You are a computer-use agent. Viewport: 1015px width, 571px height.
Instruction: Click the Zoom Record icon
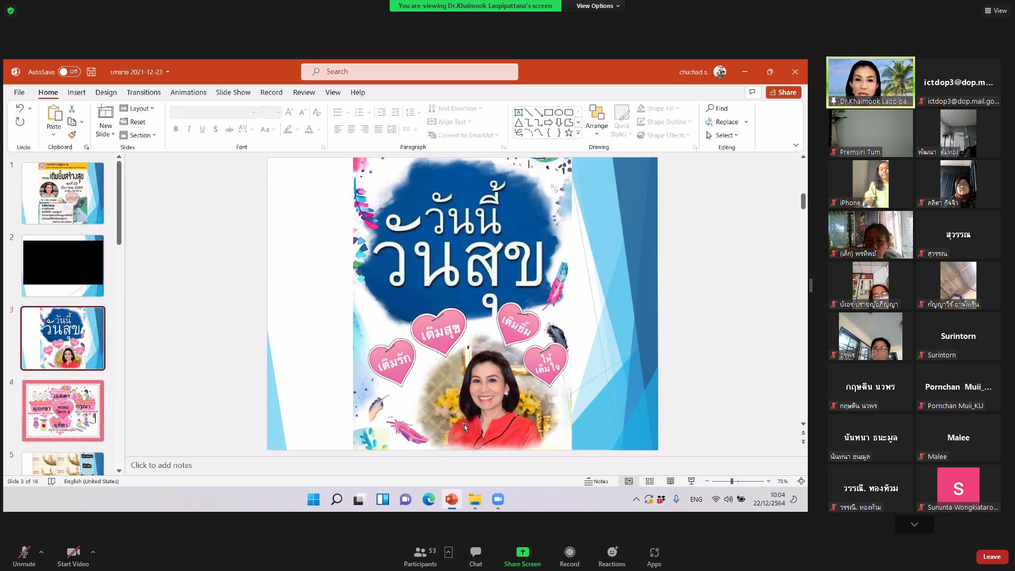569,552
